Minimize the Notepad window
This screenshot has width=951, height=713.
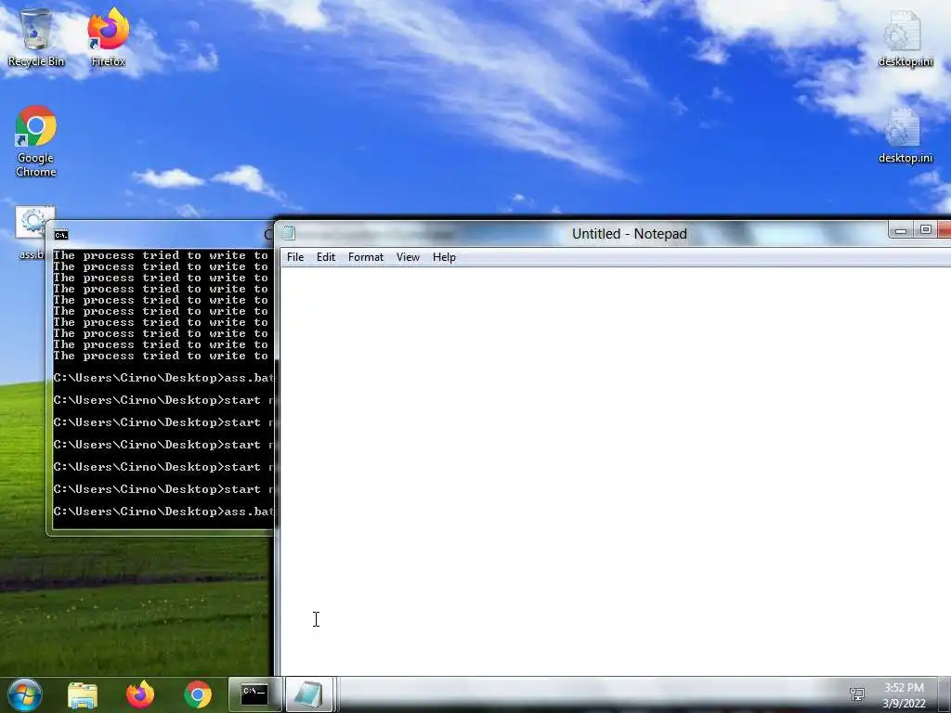[x=901, y=230]
